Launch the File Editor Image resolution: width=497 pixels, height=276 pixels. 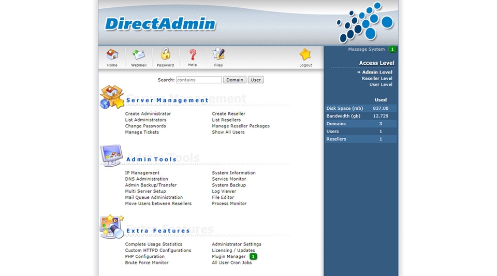(223, 197)
